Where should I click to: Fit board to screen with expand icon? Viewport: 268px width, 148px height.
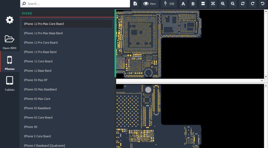click(x=213, y=4)
